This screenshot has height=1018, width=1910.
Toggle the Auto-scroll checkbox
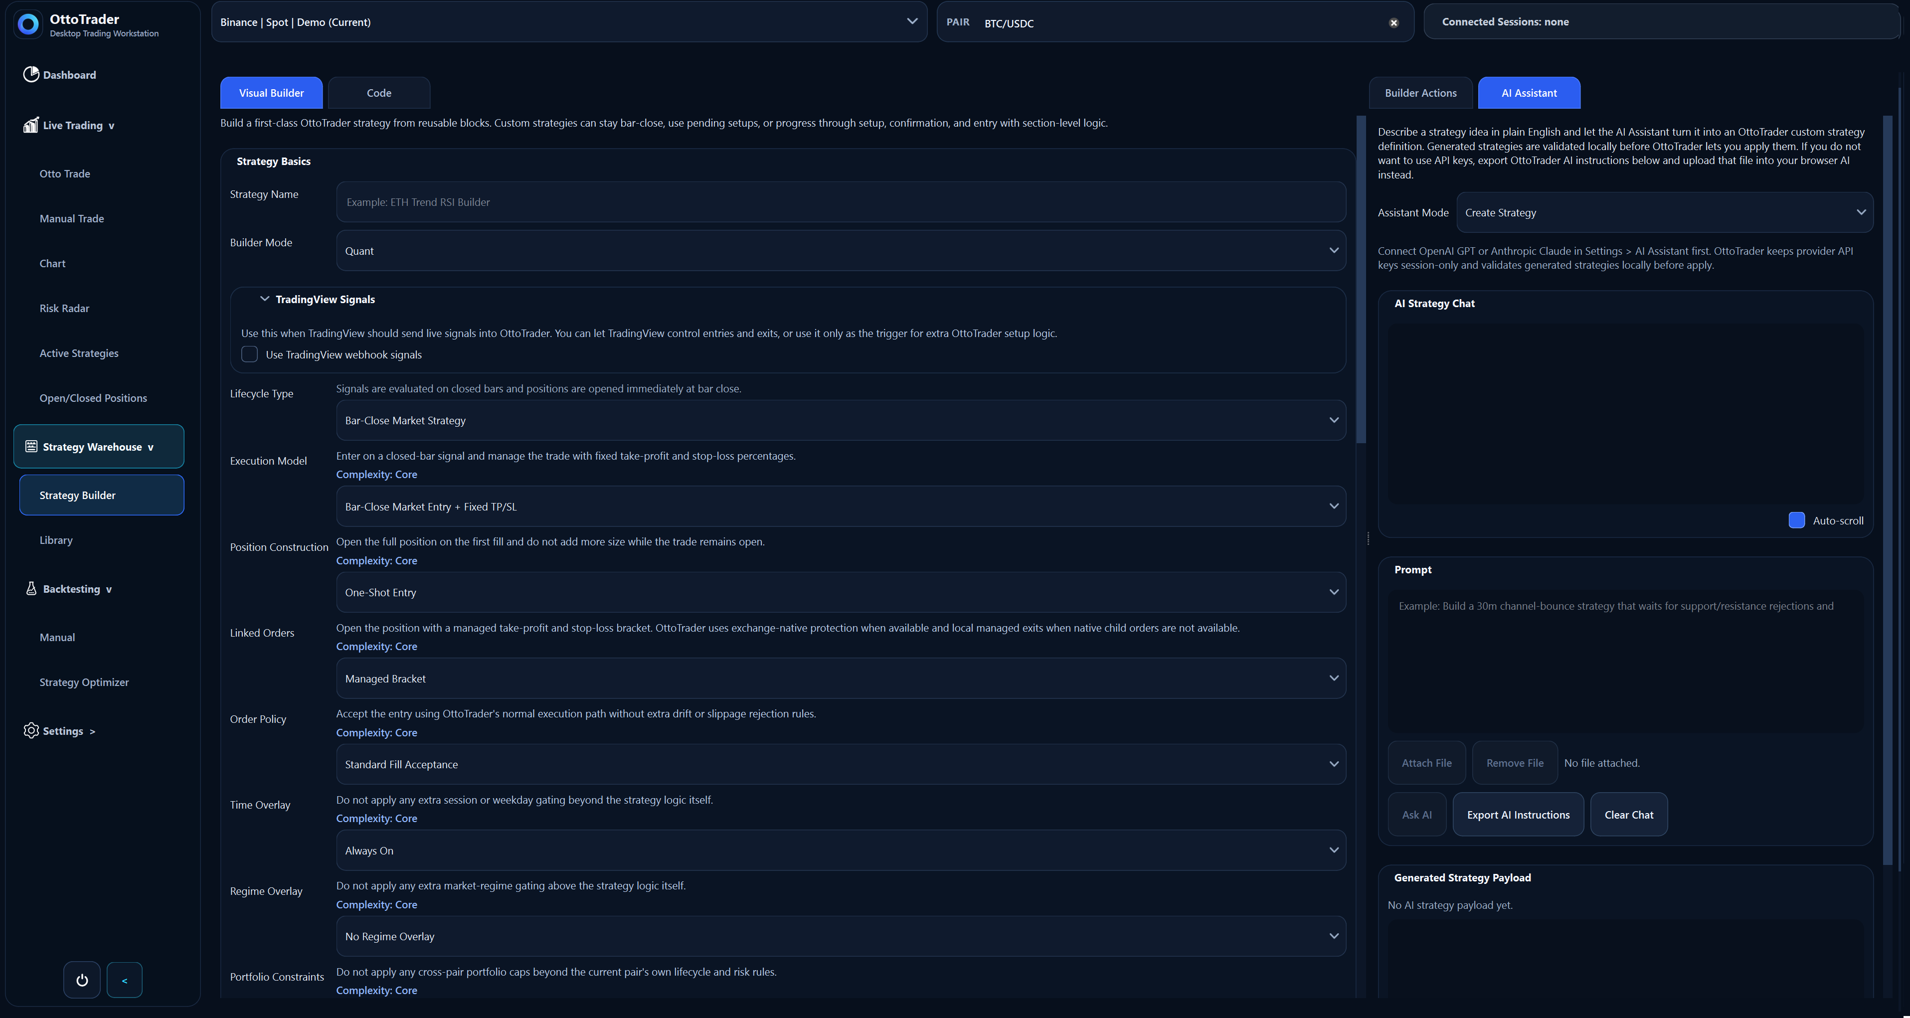(x=1796, y=520)
